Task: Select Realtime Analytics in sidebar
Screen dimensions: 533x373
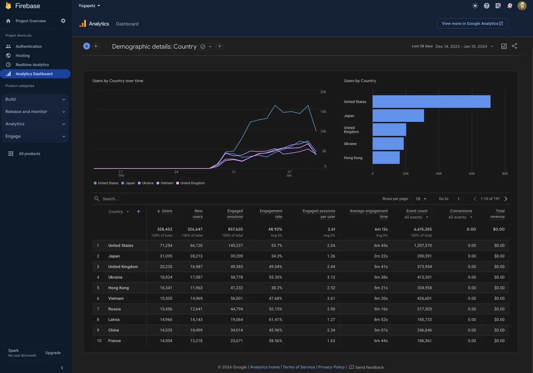Action: coord(32,64)
